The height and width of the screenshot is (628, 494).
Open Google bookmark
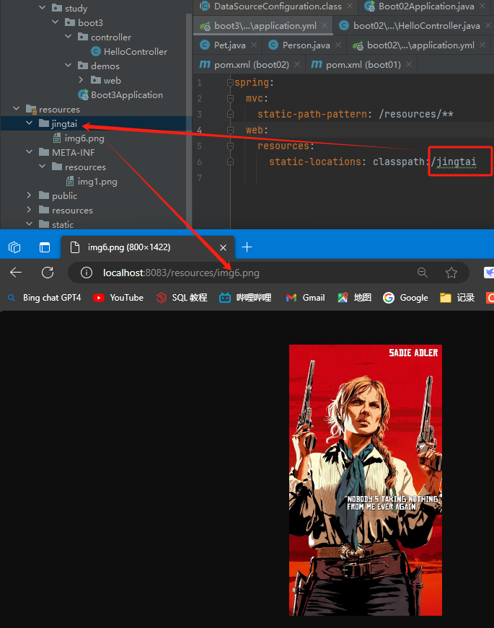coord(405,298)
